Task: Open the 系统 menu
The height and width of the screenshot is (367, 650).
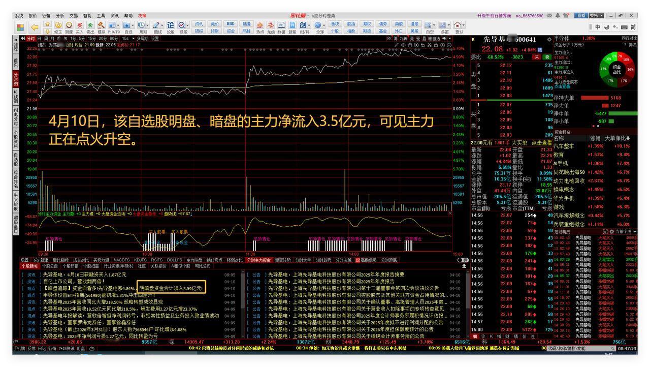Action: pyautogui.click(x=19, y=16)
